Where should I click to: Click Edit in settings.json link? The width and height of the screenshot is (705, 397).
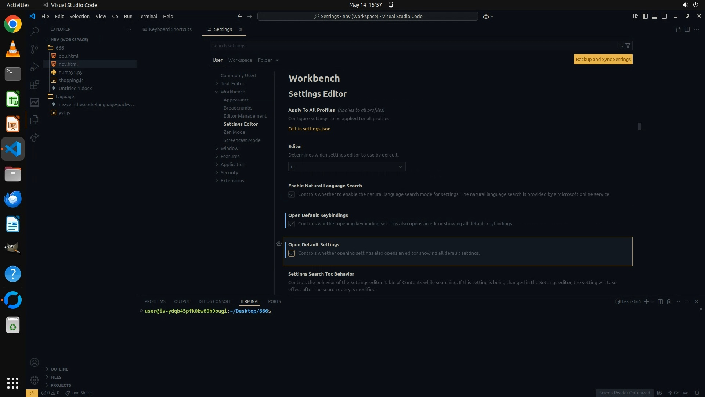[309, 129]
